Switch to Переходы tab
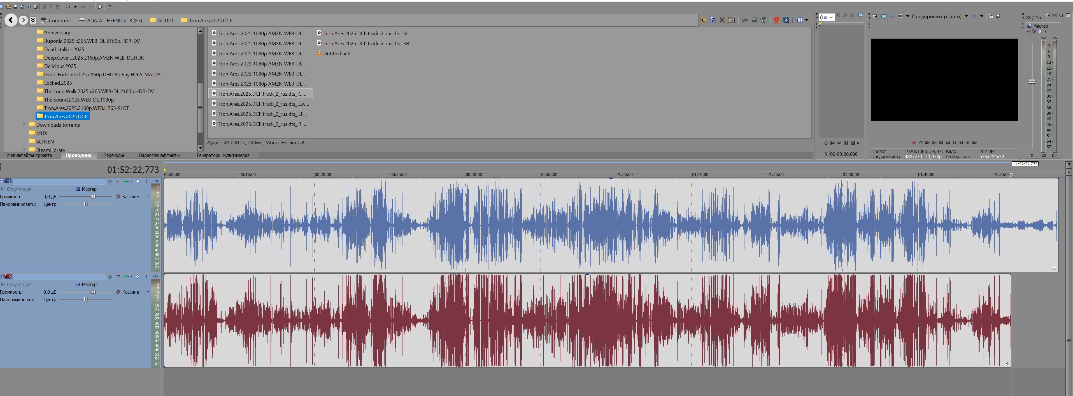The width and height of the screenshot is (1073, 396). [113, 155]
